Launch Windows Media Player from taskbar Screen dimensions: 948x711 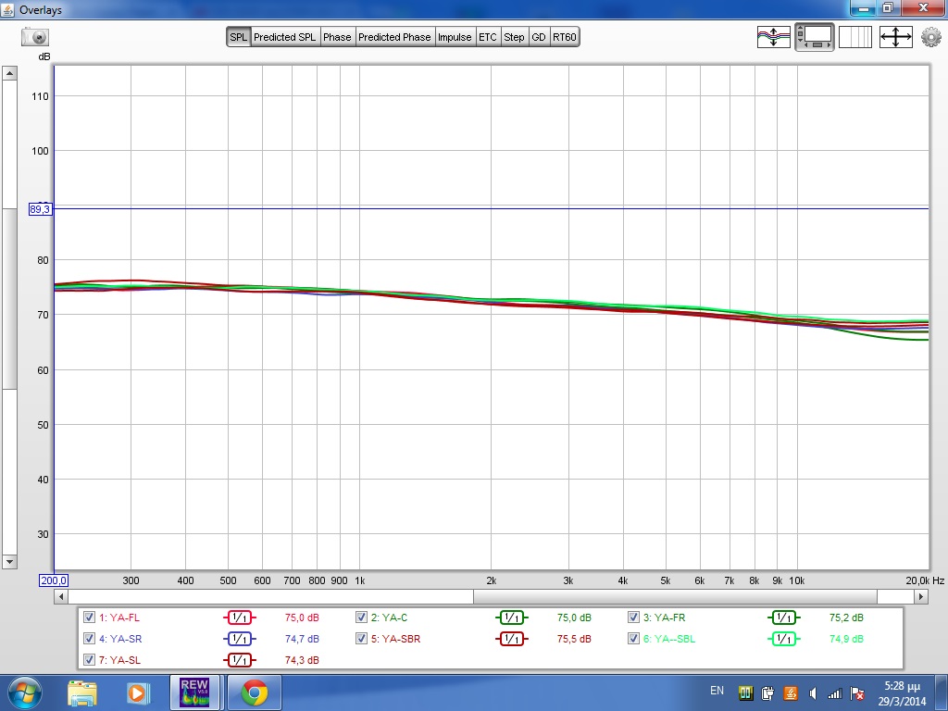137,693
